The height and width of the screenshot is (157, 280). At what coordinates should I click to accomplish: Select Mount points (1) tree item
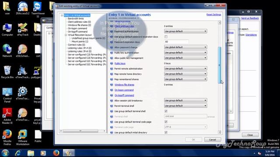[x=80, y=41]
